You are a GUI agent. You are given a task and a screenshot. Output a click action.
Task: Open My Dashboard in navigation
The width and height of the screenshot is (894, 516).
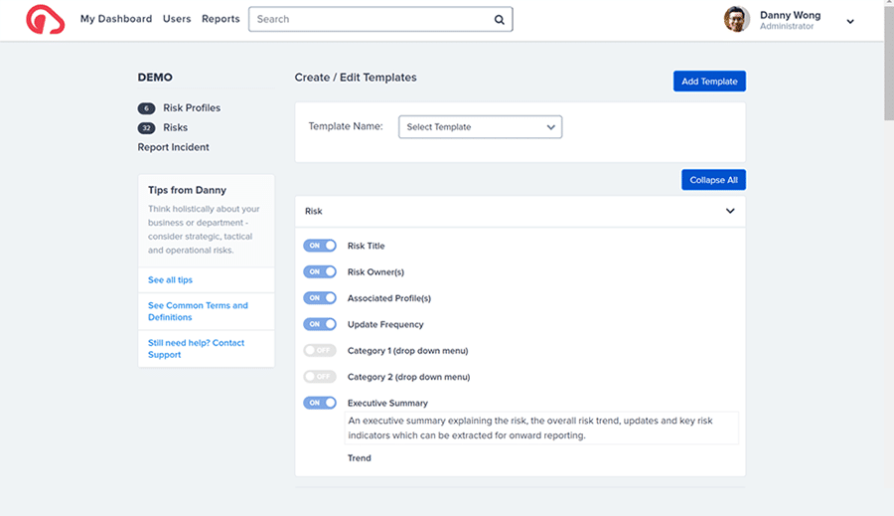[116, 19]
